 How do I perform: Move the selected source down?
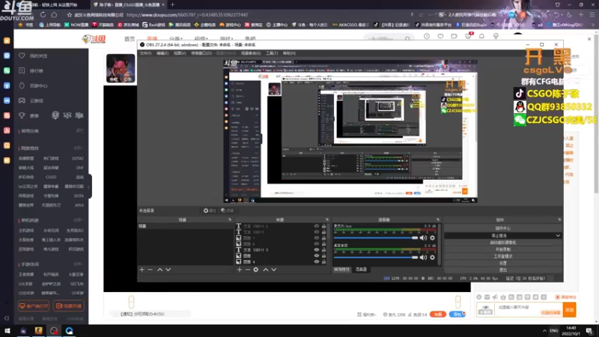point(274,270)
